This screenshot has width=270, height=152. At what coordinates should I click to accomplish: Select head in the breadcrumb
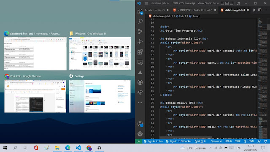(196, 16)
